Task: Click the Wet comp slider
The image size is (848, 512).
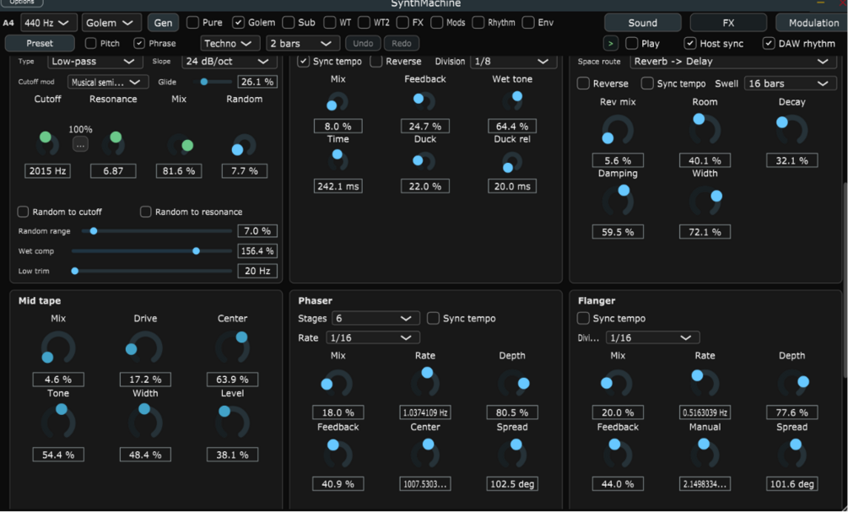Action: pyautogui.click(x=152, y=251)
